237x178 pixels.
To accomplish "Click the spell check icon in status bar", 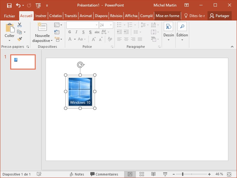I will coord(39,174).
